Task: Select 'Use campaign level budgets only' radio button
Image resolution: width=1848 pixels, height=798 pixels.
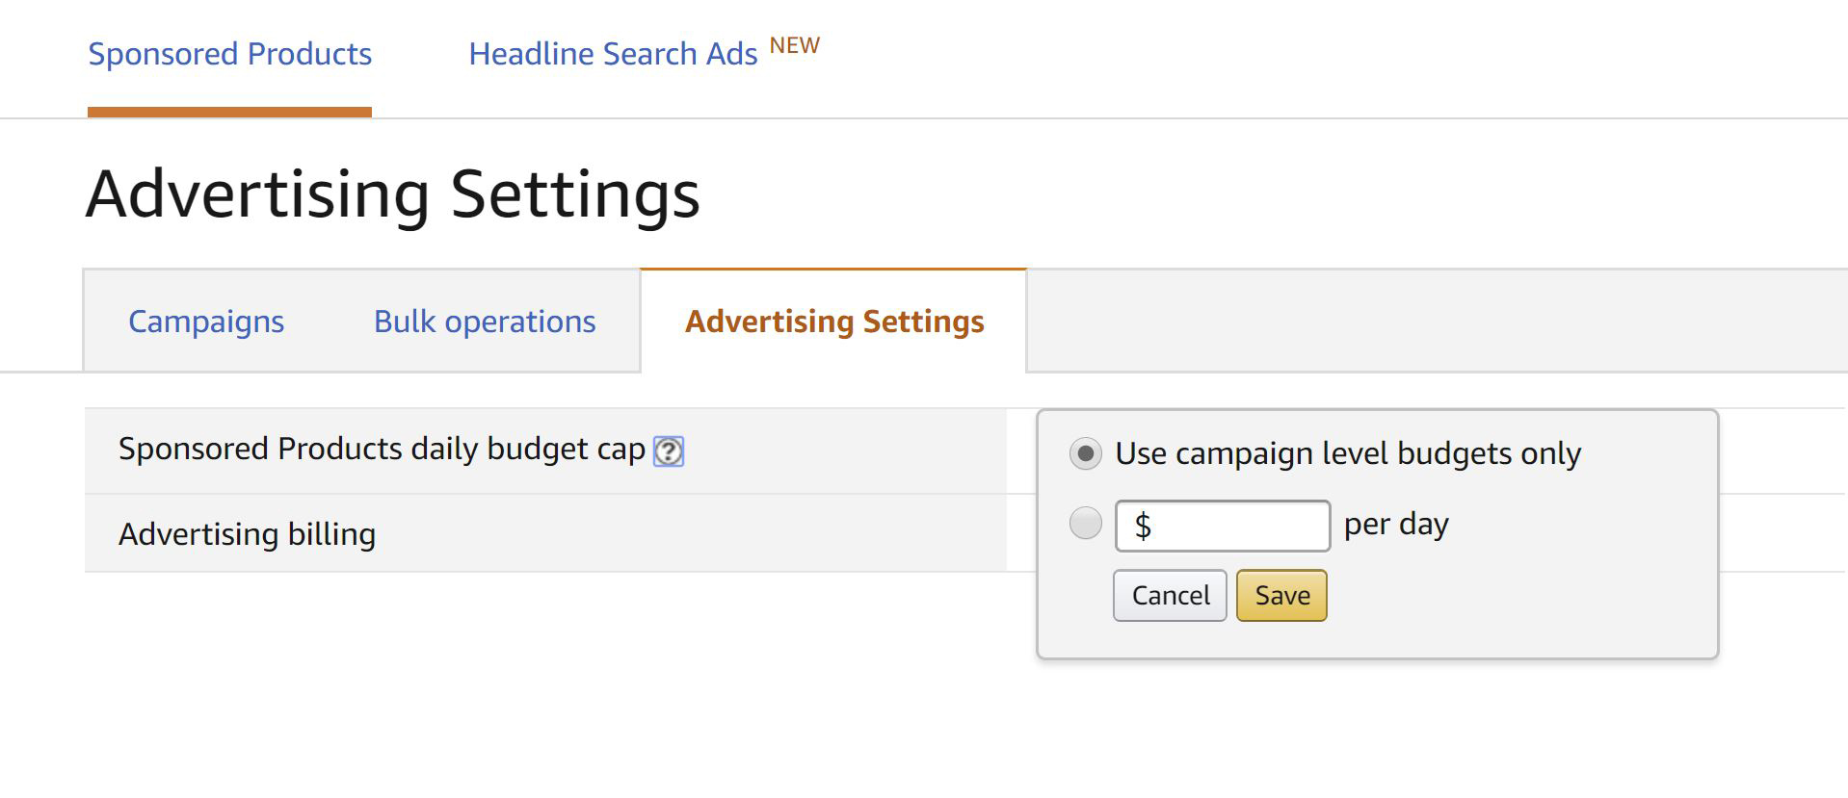Action: pyautogui.click(x=1086, y=453)
